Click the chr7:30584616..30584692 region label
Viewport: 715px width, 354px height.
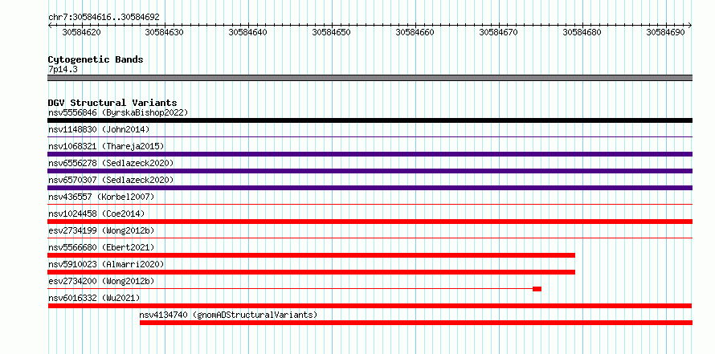[104, 18]
